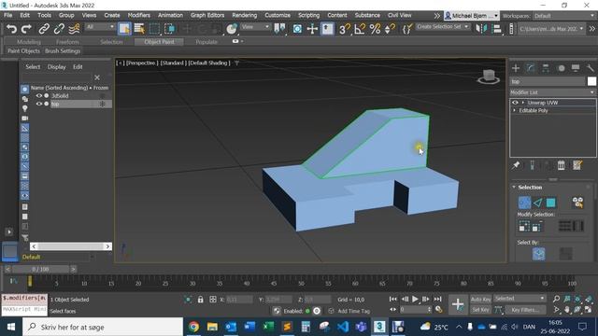Image resolution: width=598 pixels, height=336 pixels.
Task: Toggle the Set Key button
Action: click(480, 310)
